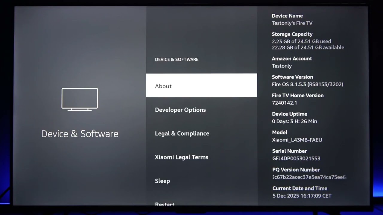This screenshot has height=215, width=383.
Task: Click '22.28 GB of 24.51 GB available'
Action: coord(308,47)
